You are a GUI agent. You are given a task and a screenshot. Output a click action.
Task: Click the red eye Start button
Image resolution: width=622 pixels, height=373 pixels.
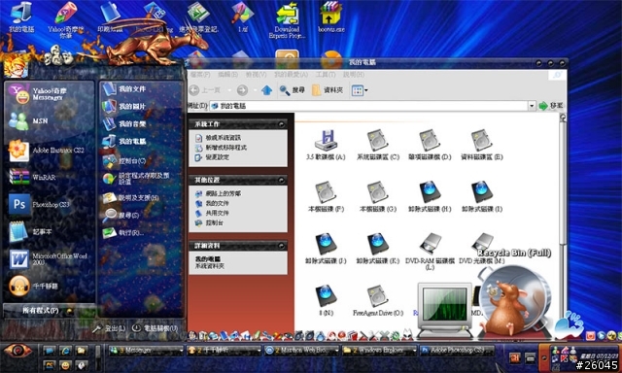[x=17, y=351]
